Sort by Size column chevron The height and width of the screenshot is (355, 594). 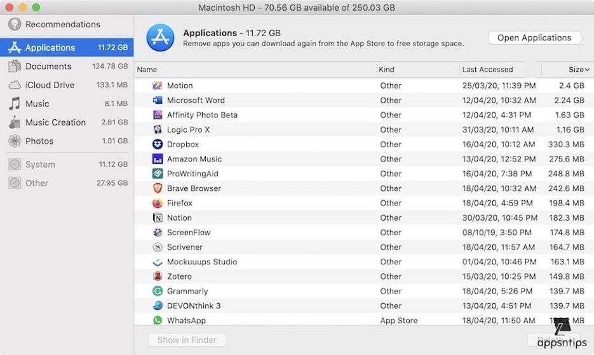click(x=588, y=70)
